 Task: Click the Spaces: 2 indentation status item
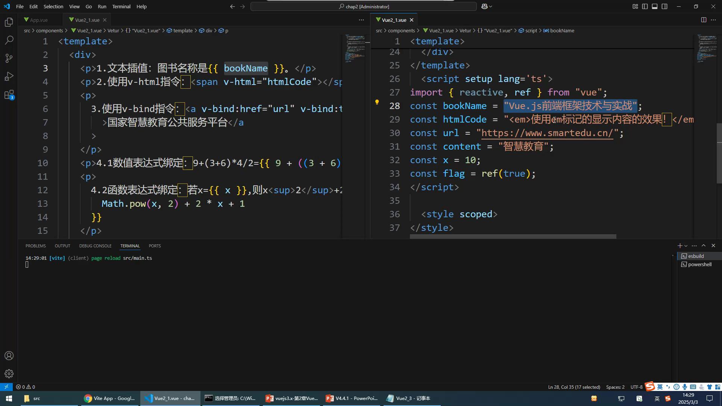(615, 387)
